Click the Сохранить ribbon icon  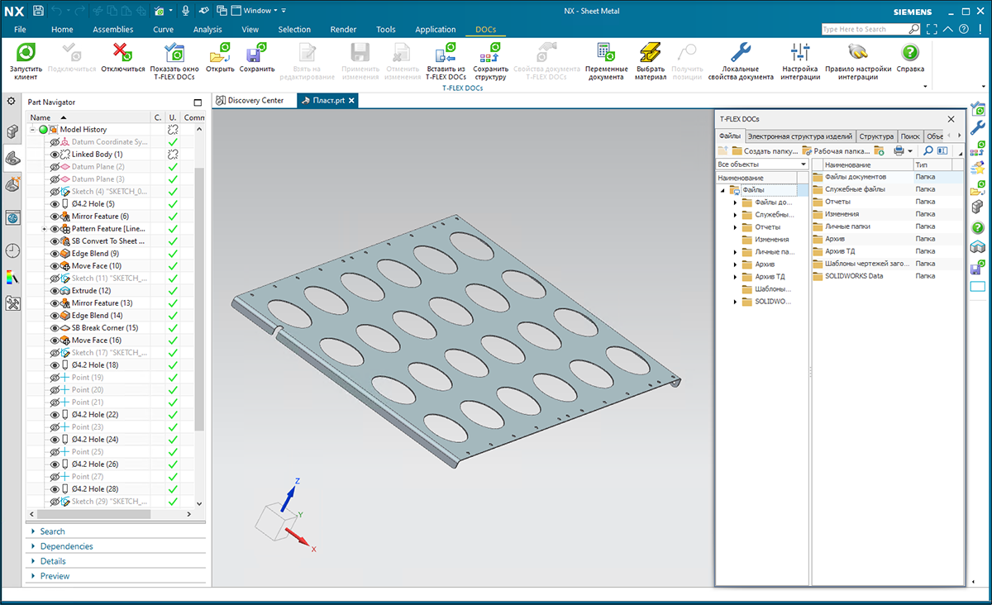[x=256, y=52]
